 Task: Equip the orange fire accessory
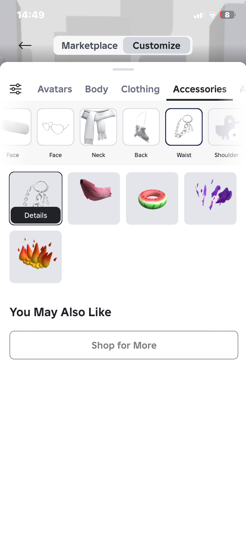[36, 257]
